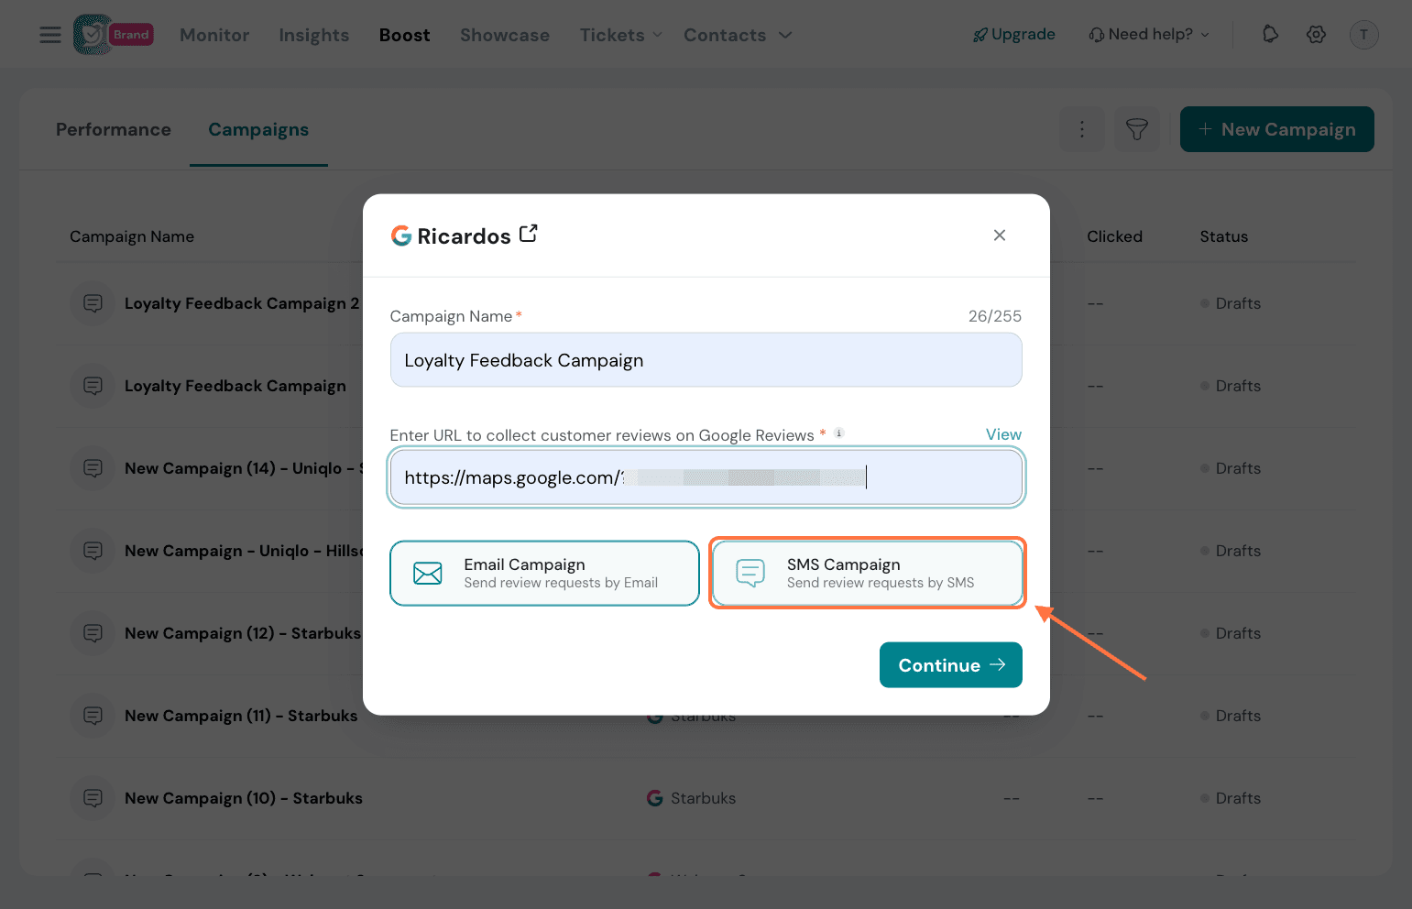The height and width of the screenshot is (909, 1412).
Task: Go to the Insights menu item
Action: click(x=314, y=35)
